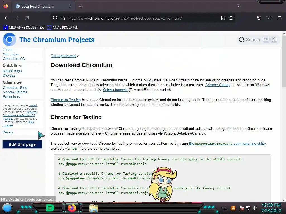Open the Home sidebar link
This screenshot has height=214, width=286.
(x=8, y=50)
